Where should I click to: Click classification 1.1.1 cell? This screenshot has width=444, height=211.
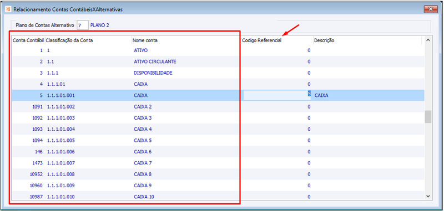(52, 73)
